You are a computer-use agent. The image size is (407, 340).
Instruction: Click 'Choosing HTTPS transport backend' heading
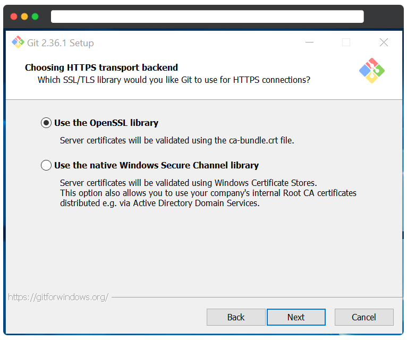tap(101, 67)
